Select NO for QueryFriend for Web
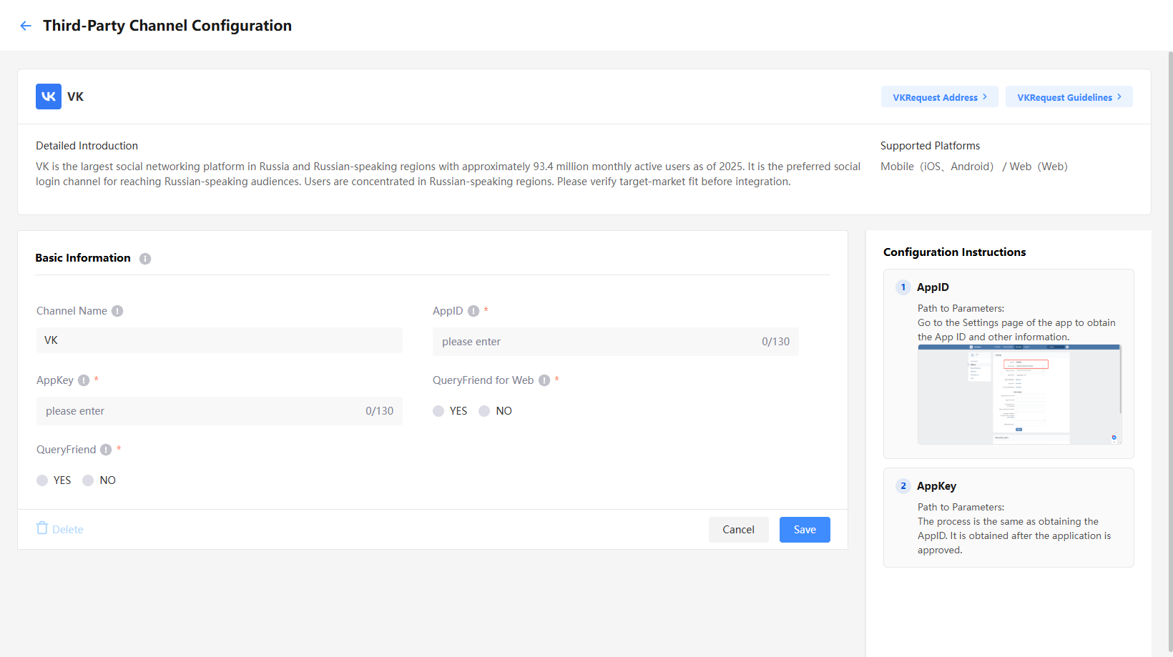The height and width of the screenshot is (657, 1173). coord(484,411)
